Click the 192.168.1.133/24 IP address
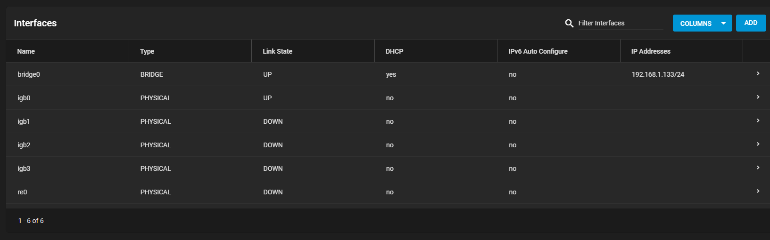The image size is (770, 240). (658, 74)
